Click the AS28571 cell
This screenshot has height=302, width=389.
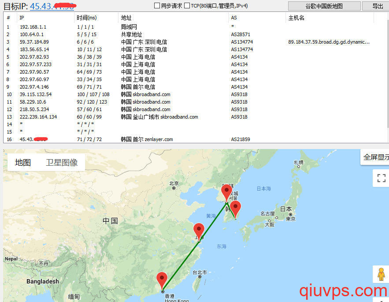241,34
